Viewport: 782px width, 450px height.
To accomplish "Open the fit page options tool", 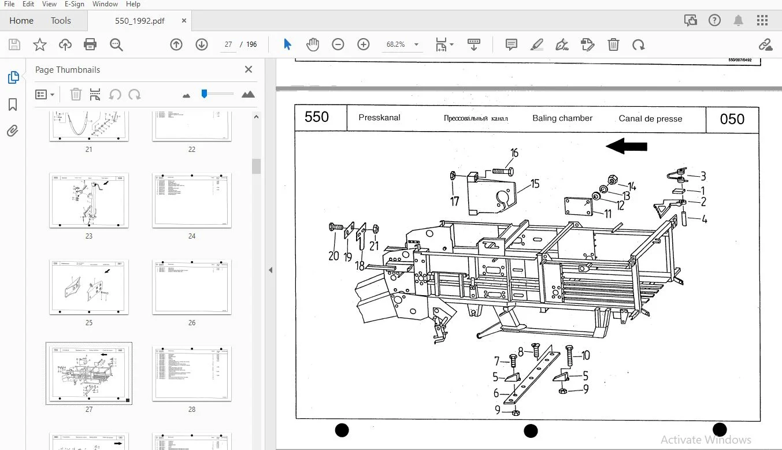I will coord(444,44).
